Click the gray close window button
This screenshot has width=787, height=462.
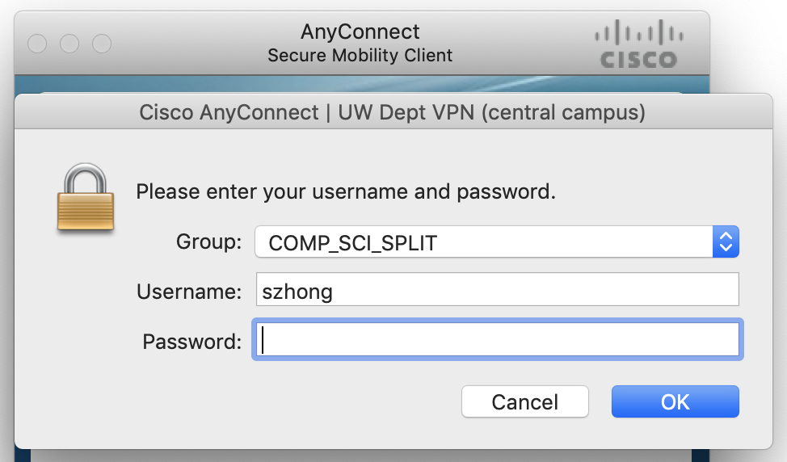(x=37, y=44)
